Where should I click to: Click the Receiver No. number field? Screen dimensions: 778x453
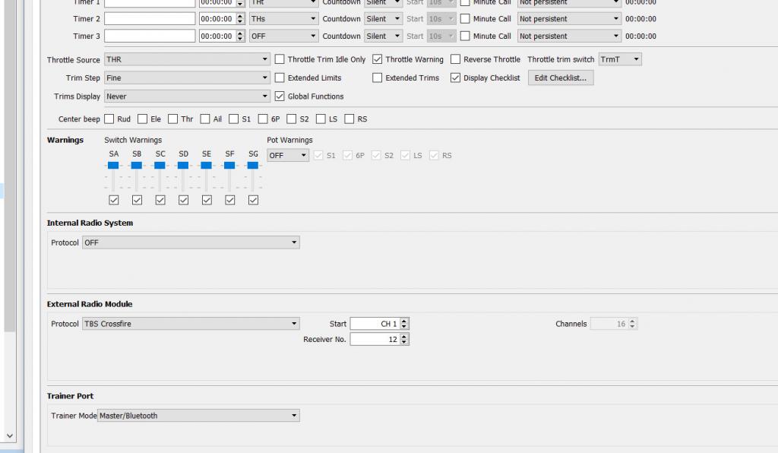point(375,339)
